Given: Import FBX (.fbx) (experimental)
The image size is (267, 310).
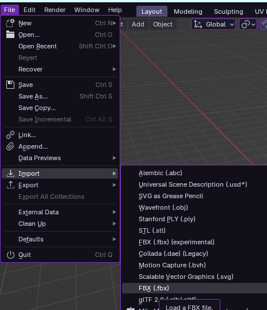Looking at the screenshot, I should 194,242.
